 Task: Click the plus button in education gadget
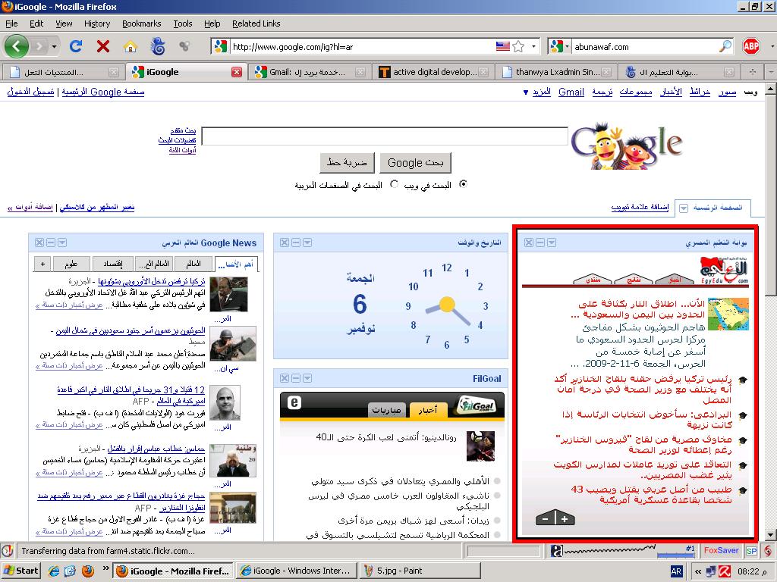(x=565, y=518)
